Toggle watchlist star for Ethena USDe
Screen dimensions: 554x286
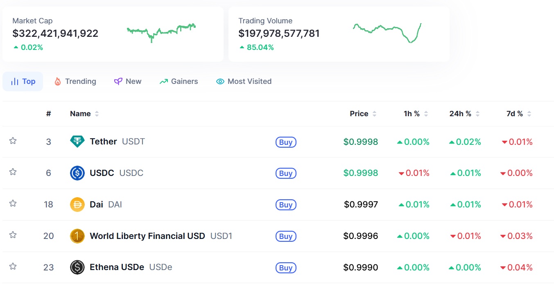pyautogui.click(x=13, y=266)
